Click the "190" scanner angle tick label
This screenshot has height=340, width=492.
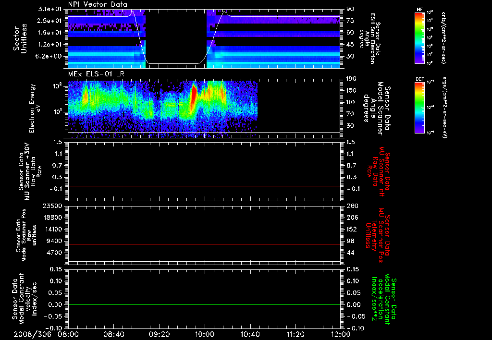[351, 79]
